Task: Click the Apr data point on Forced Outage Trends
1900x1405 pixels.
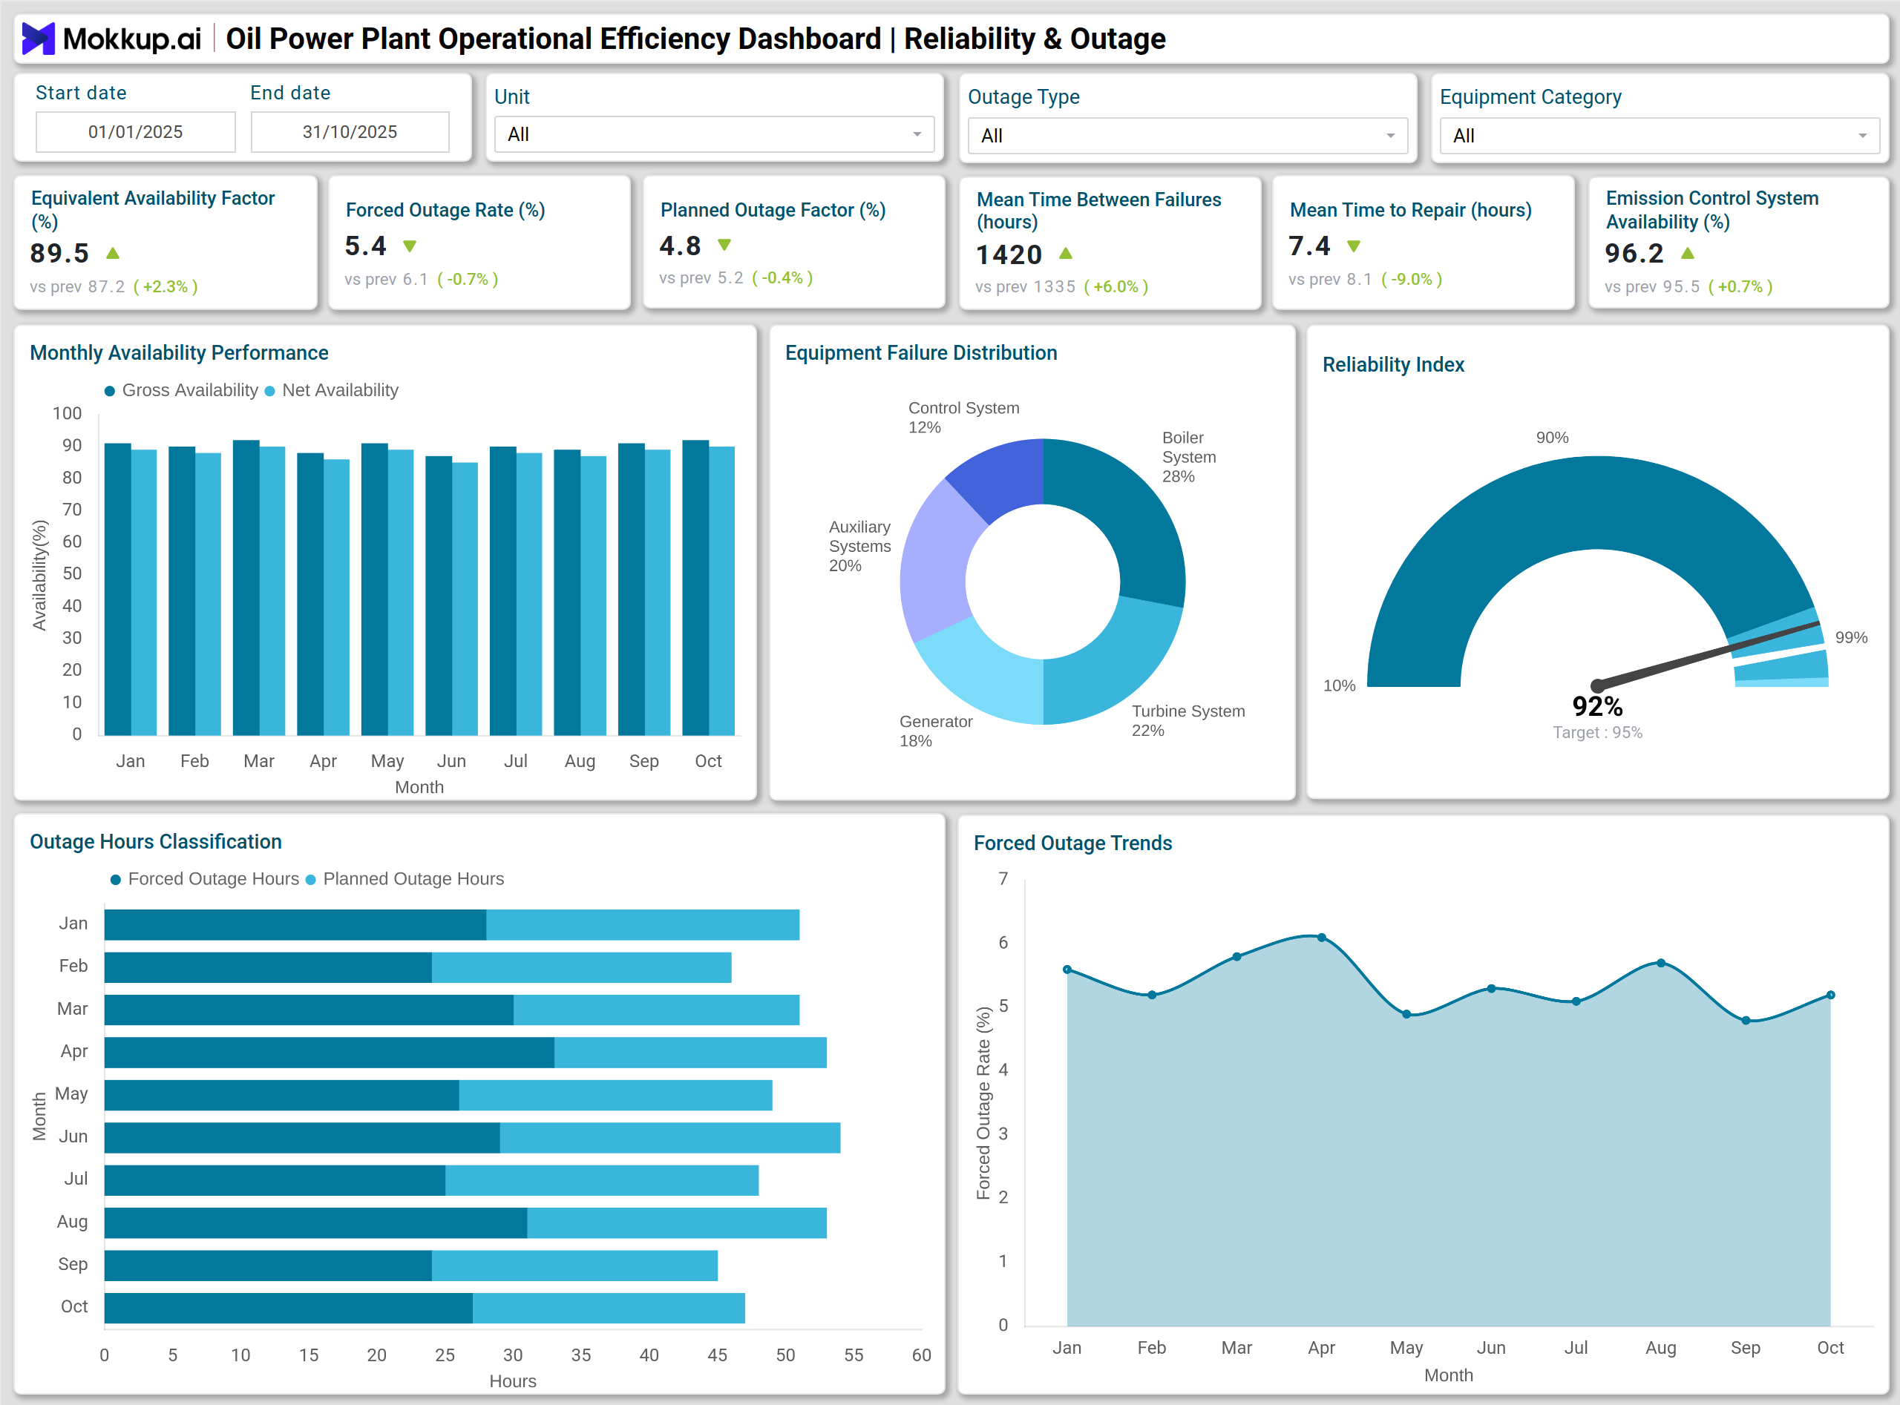Action: click(x=1321, y=938)
